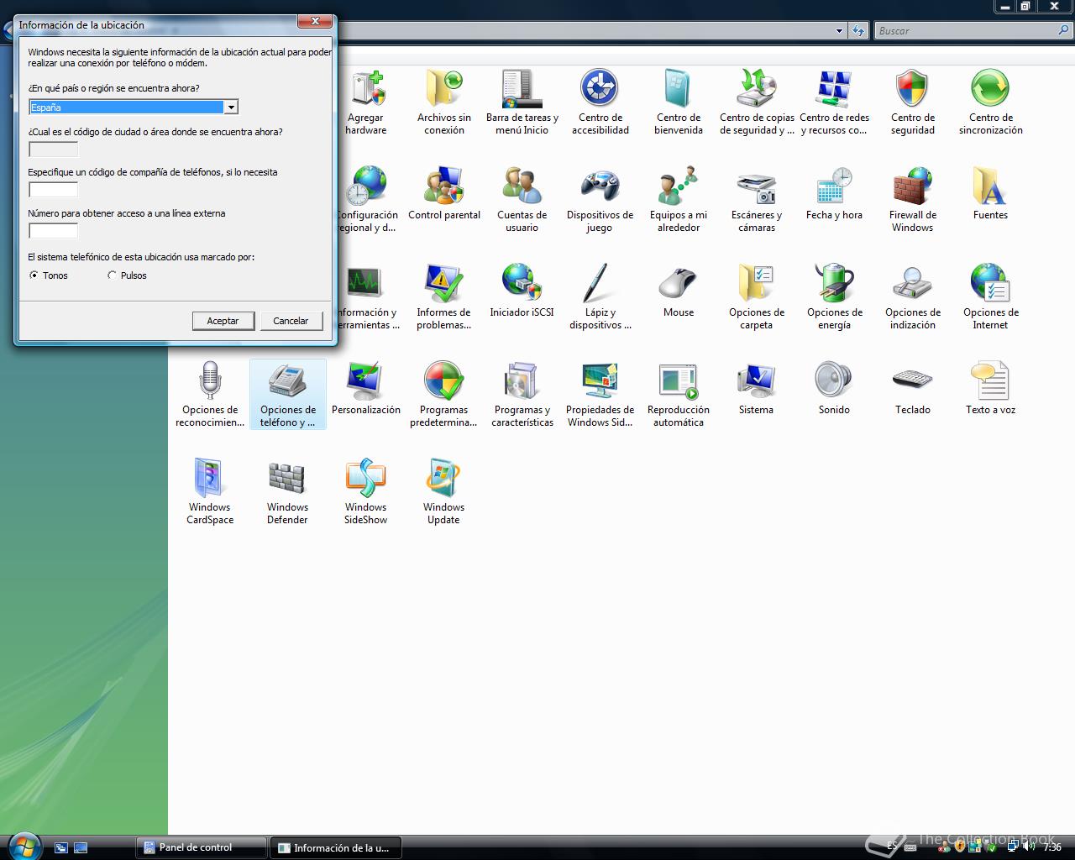
Task: Focus the línea externa number field
Action: click(x=54, y=231)
